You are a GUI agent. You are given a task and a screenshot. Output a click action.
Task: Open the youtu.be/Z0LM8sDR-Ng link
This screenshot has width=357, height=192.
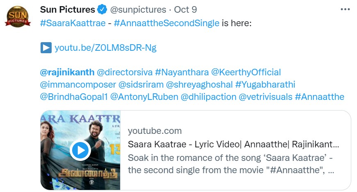105,48
